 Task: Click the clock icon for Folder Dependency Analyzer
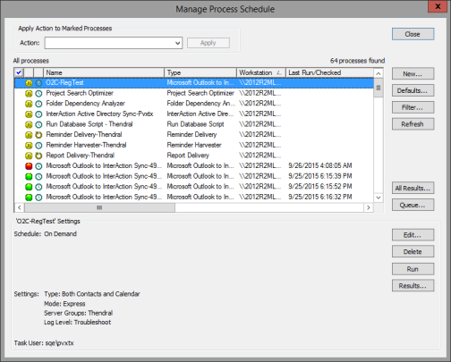38,104
